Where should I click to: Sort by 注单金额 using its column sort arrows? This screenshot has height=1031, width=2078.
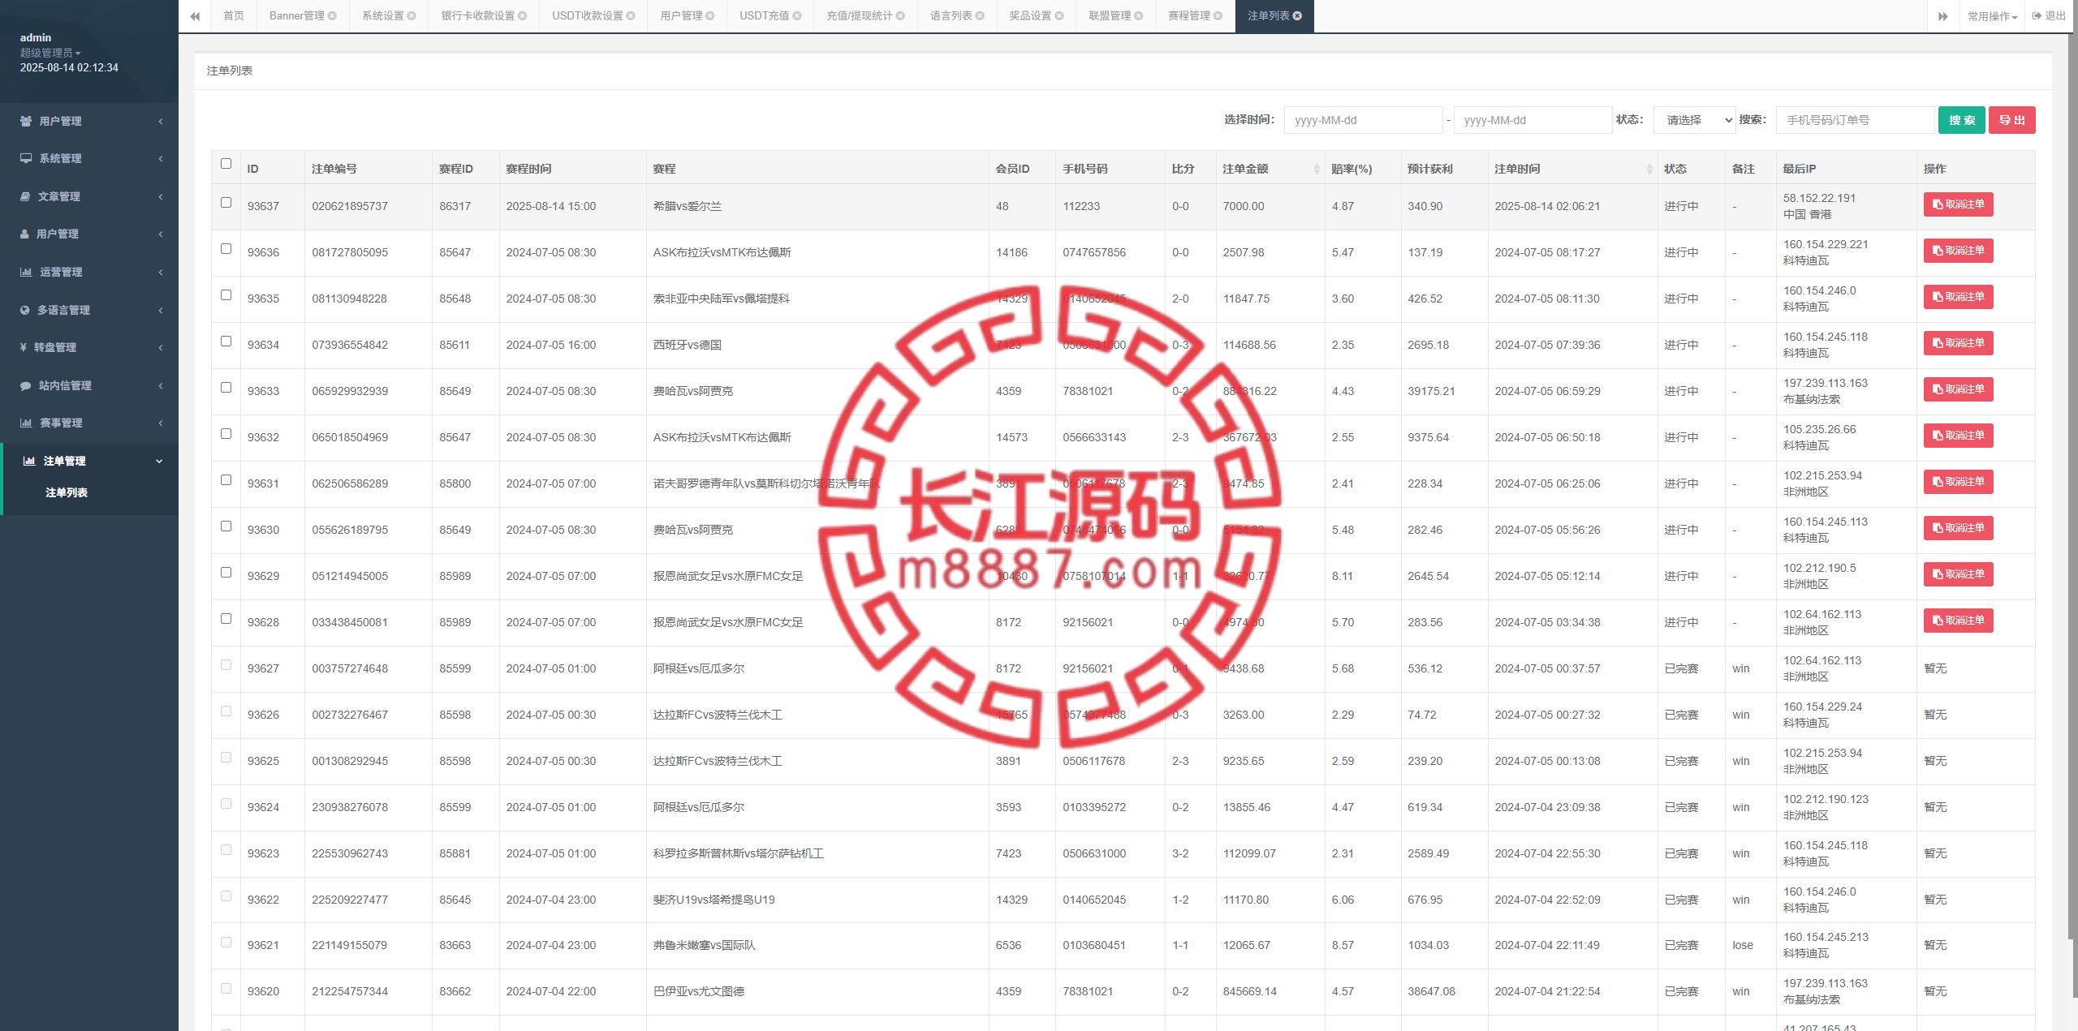coord(1317,169)
